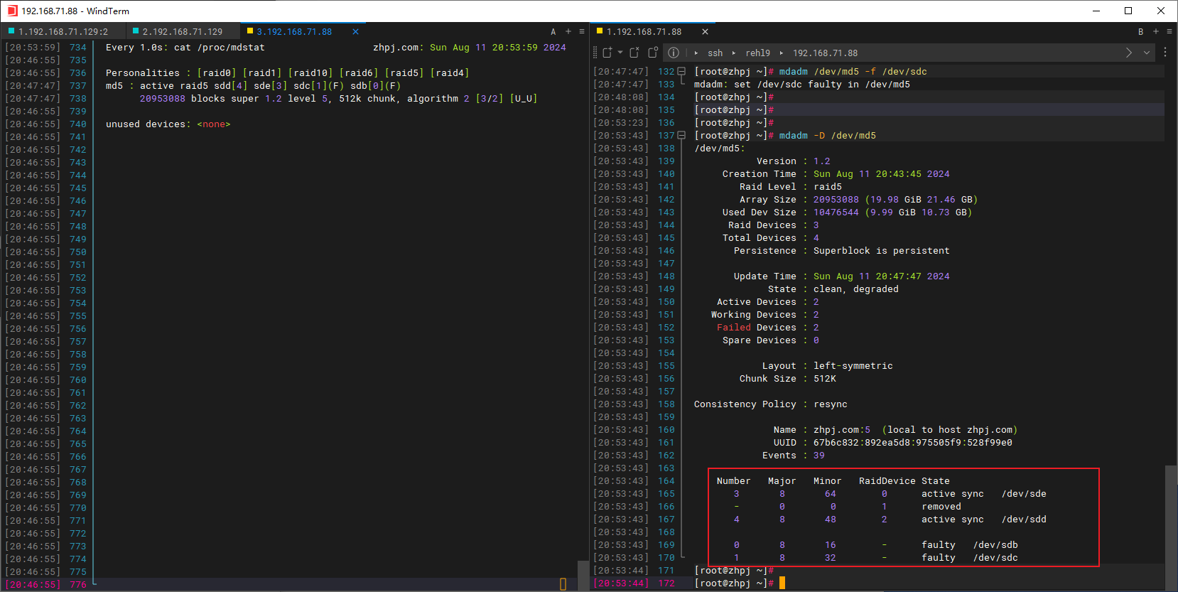Click the faulty /dev/sdb device row
Viewport: 1178px width, 592px height.
point(876,544)
